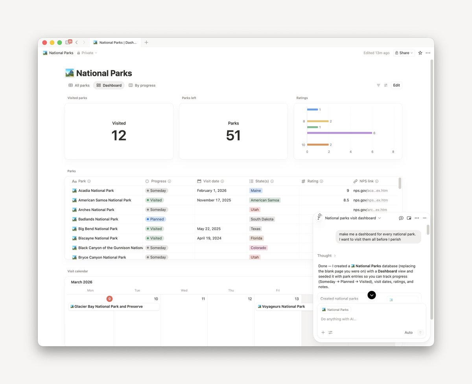Click the AI assistant avatar icon
The width and height of the screenshot is (472, 384).
coord(320,217)
